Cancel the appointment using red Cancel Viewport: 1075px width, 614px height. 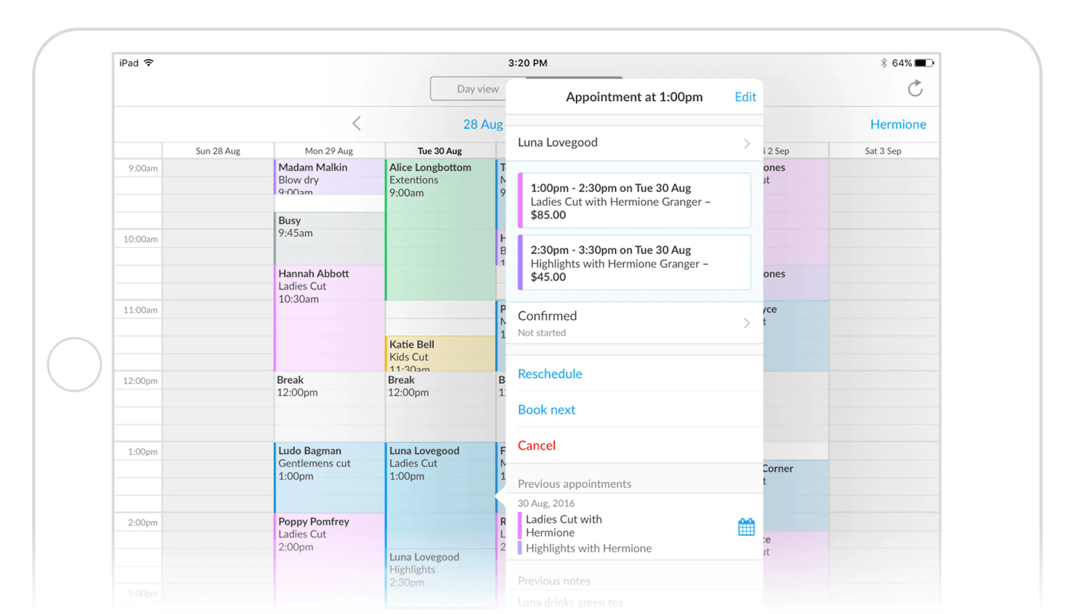click(x=536, y=445)
